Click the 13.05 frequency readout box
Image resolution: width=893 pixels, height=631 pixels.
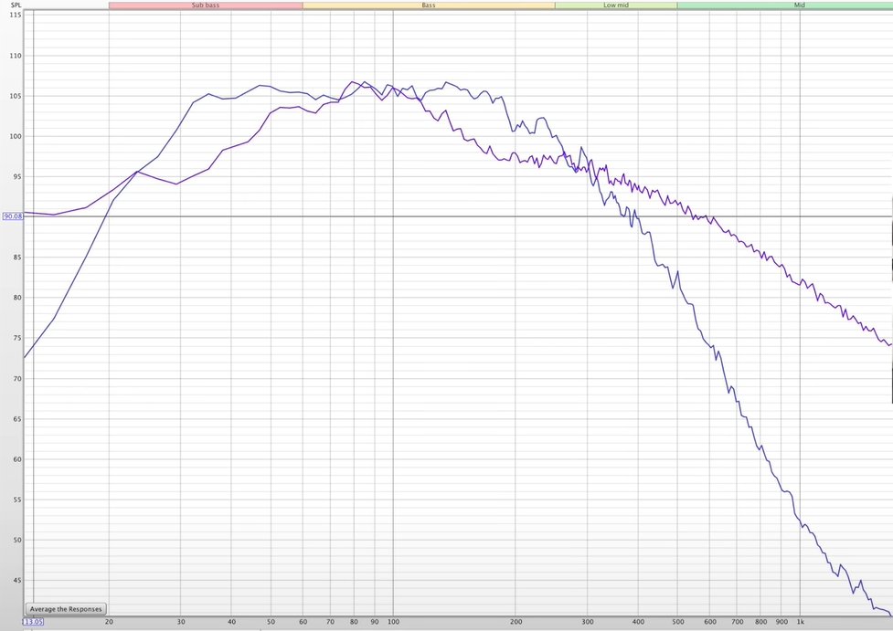coord(33,622)
